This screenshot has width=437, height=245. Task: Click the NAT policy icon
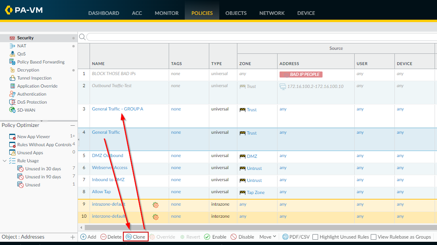click(12, 46)
